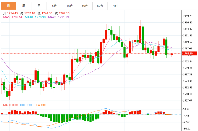Switch to the 周 weekly tab
The height and width of the screenshot is (131, 198).
tap(24, 6)
